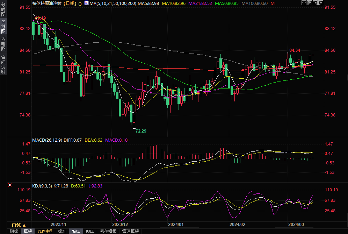Open MA(5,10,21,50,100,200) indicator settings
The width and height of the screenshot is (348, 234).
tap(113, 3)
